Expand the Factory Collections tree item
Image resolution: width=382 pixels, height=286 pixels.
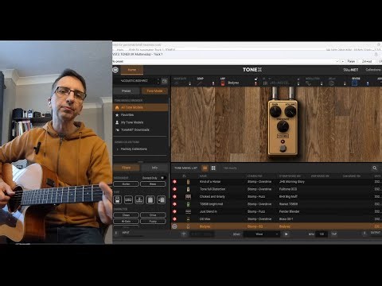point(118,149)
